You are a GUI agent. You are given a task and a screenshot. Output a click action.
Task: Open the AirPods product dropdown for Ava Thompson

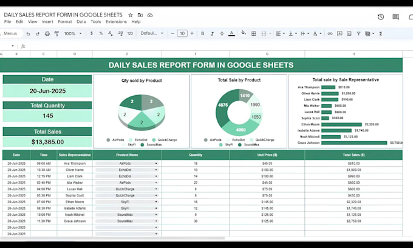156,163
